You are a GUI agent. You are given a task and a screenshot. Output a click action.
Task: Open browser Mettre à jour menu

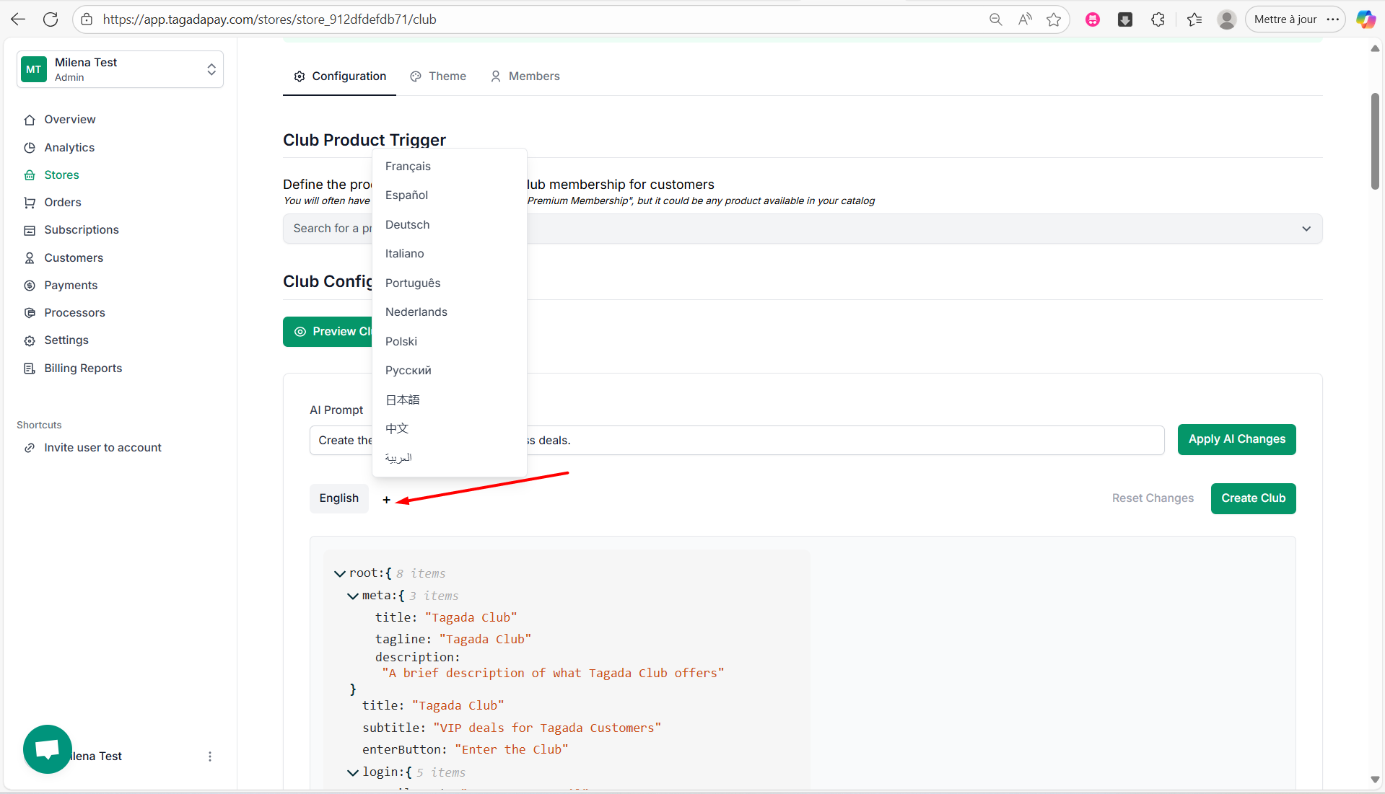pyautogui.click(x=1295, y=19)
